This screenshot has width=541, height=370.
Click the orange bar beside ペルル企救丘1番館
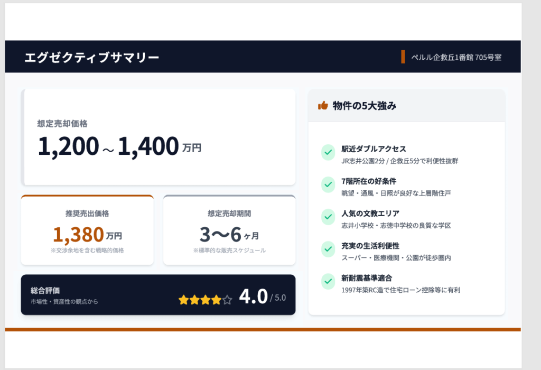click(403, 57)
